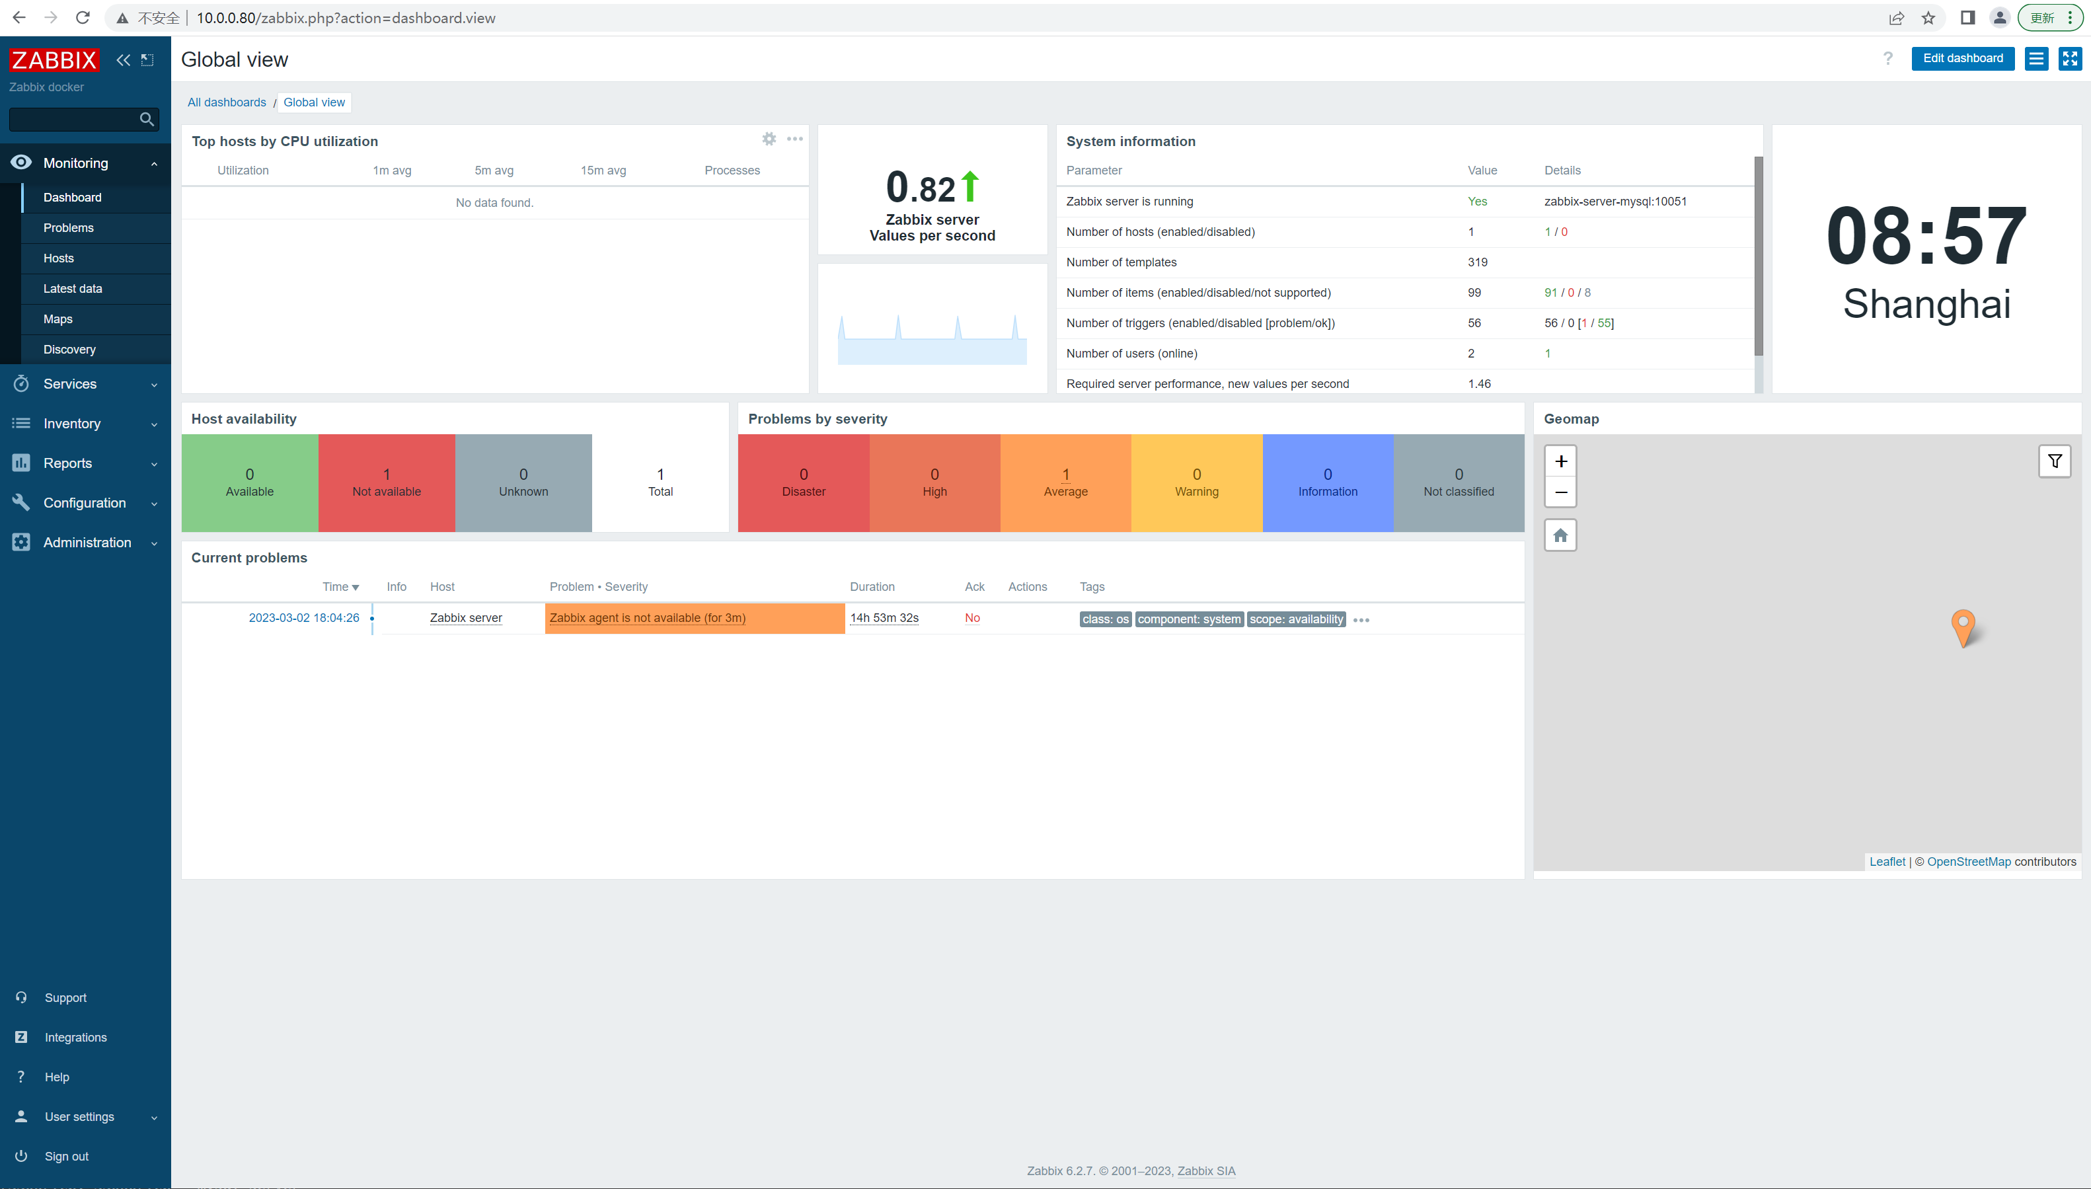2091x1189 pixels.
Task: Open Zabbix agent is not available problem
Action: tap(648, 617)
